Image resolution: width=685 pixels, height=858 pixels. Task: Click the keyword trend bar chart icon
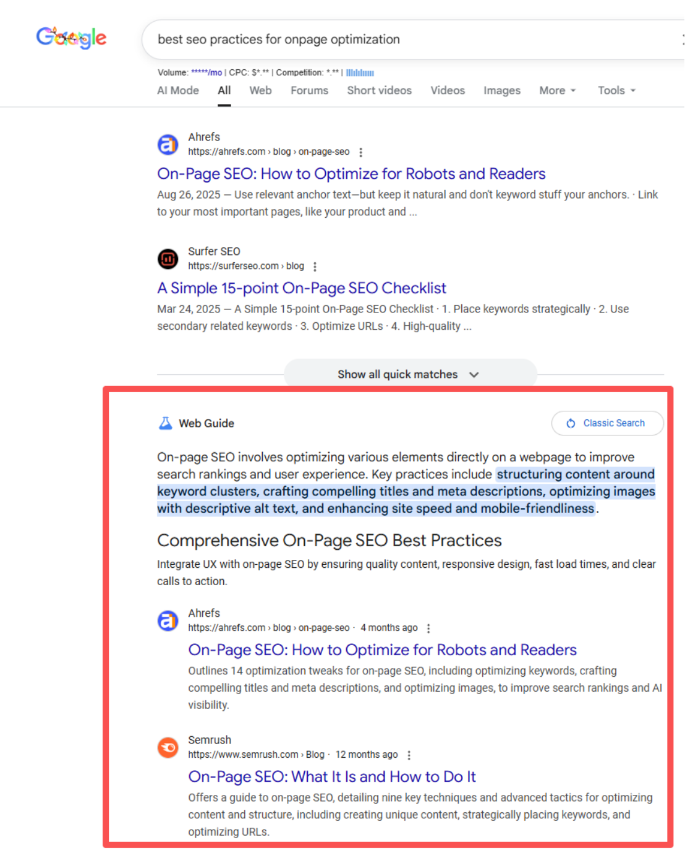coord(360,73)
